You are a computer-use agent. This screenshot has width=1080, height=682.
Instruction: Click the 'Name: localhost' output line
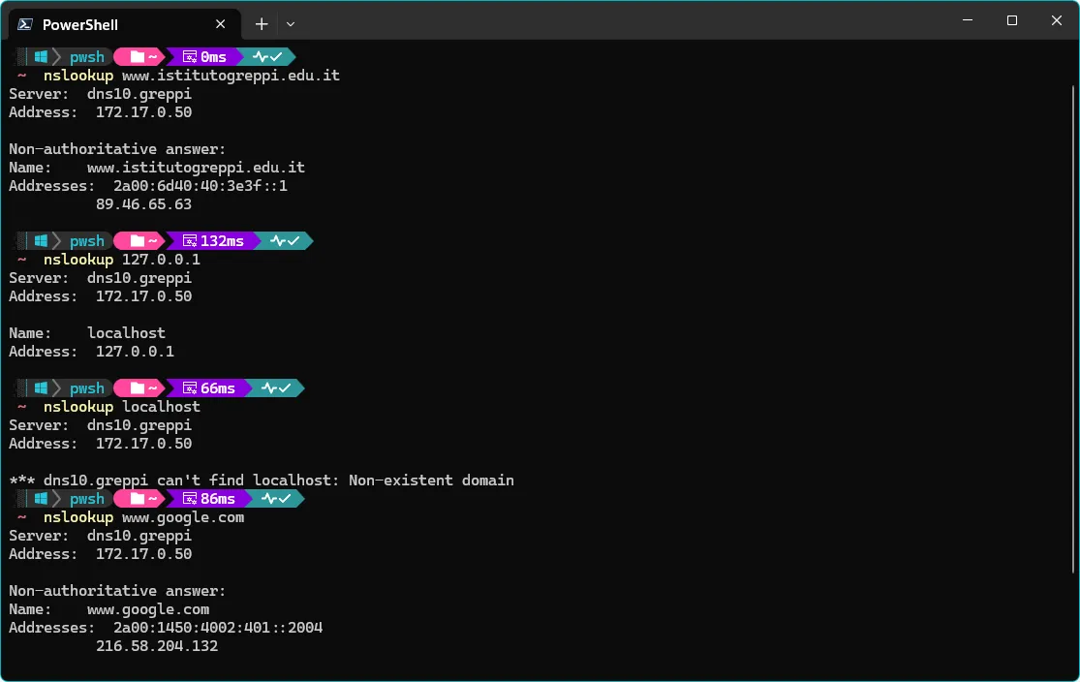click(x=87, y=333)
